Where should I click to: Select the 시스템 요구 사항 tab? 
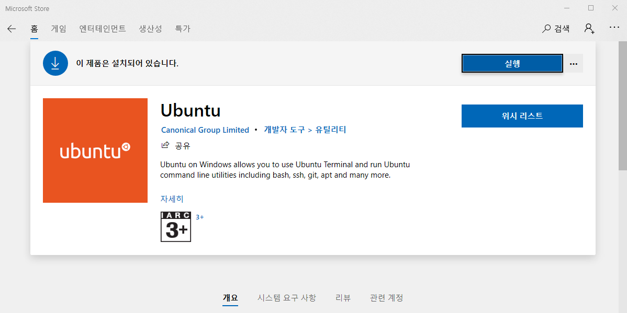[x=287, y=298]
